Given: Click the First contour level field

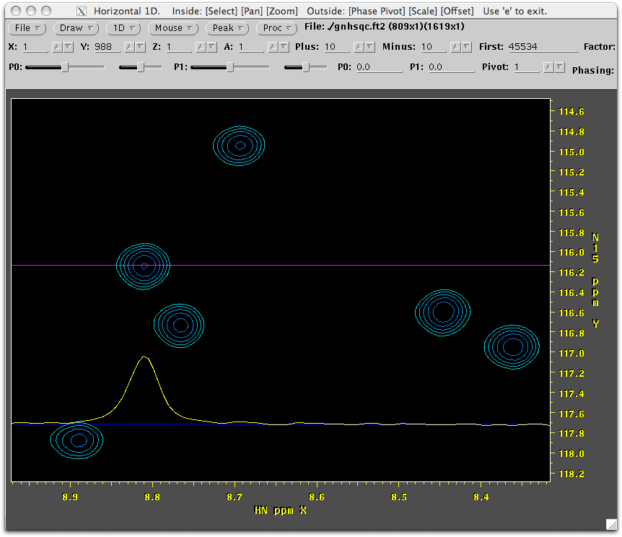Looking at the screenshot, I should [x=541, y=47].
